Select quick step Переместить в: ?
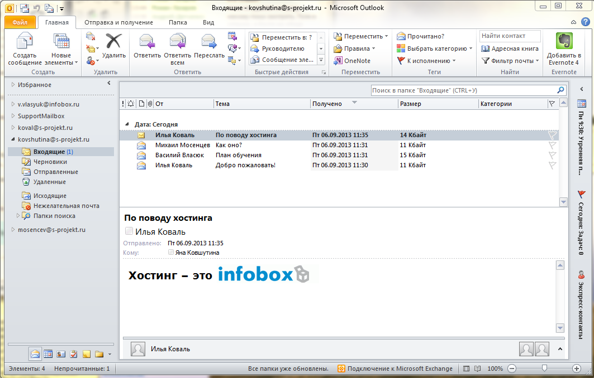 tap(282, 37)
